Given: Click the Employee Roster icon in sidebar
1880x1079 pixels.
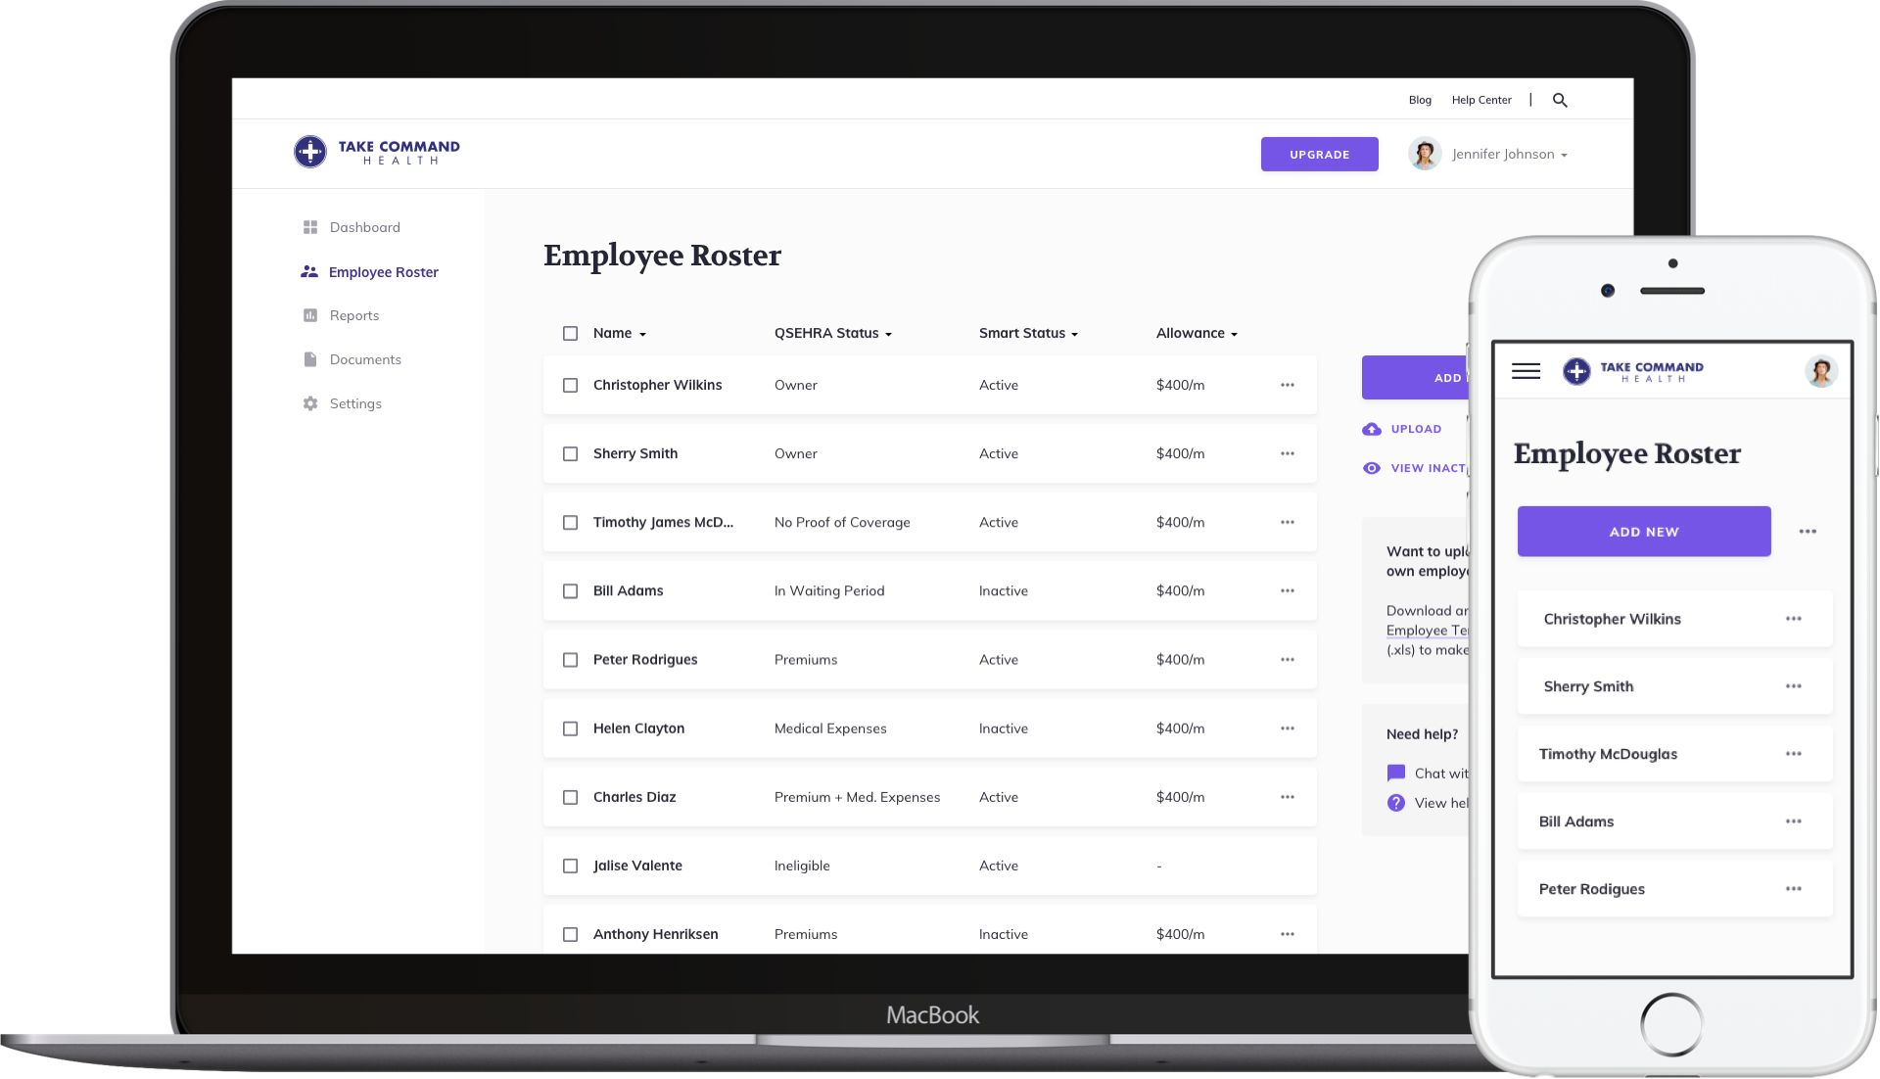Looking at the screenshot, I should coord(307,271).
